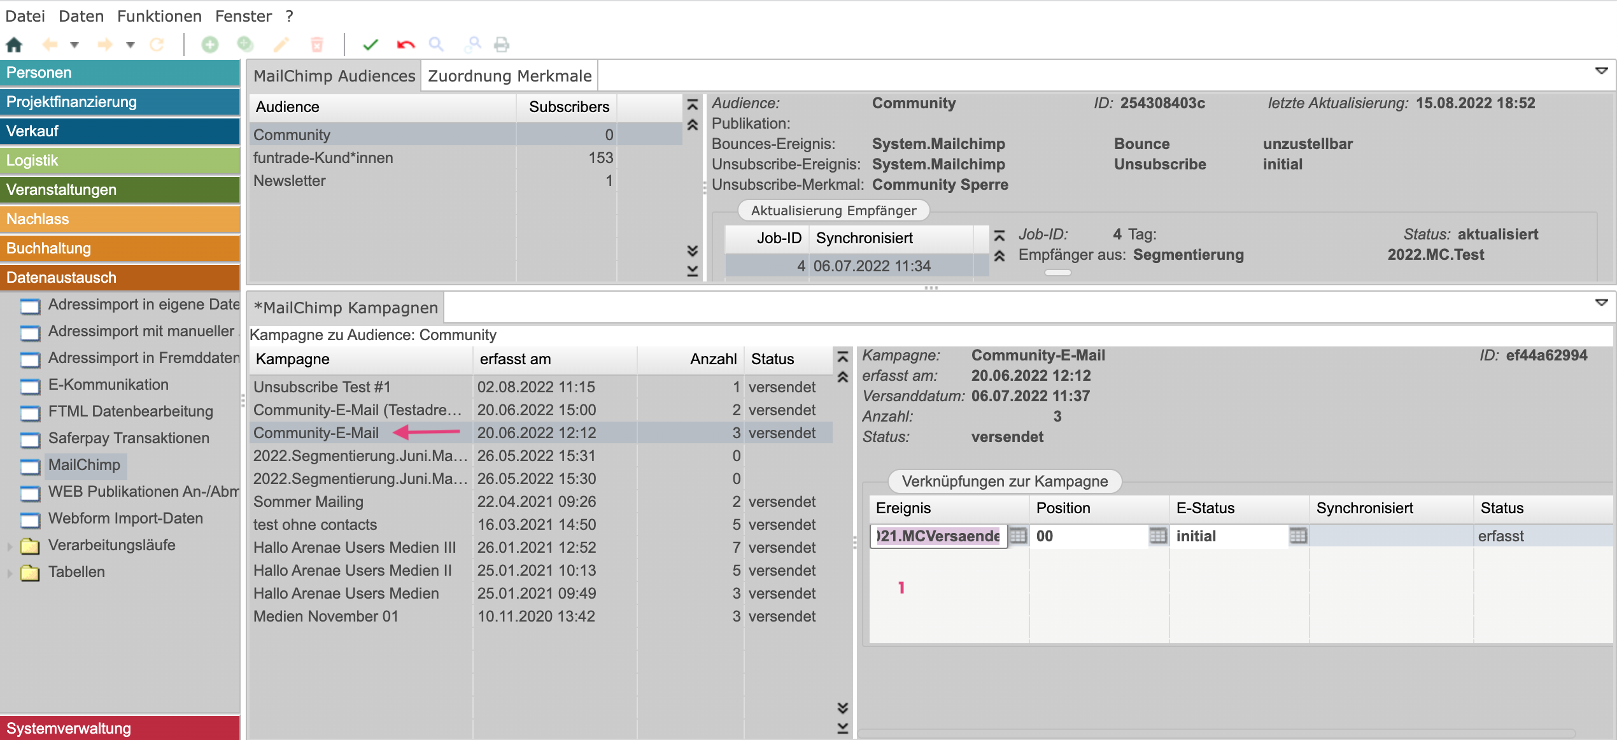Screen dimensions: 1617x740
Task: Expand the Tabellen folder tree node
Action: (10, 573)
